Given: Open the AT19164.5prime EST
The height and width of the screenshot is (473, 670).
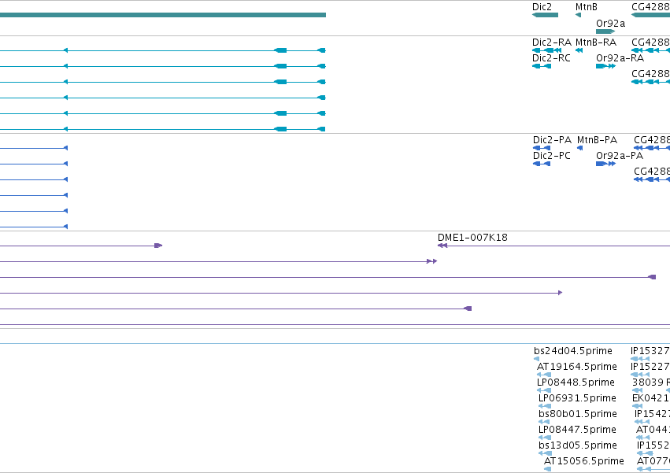Looking at the screenshot, I should [544, 375].
